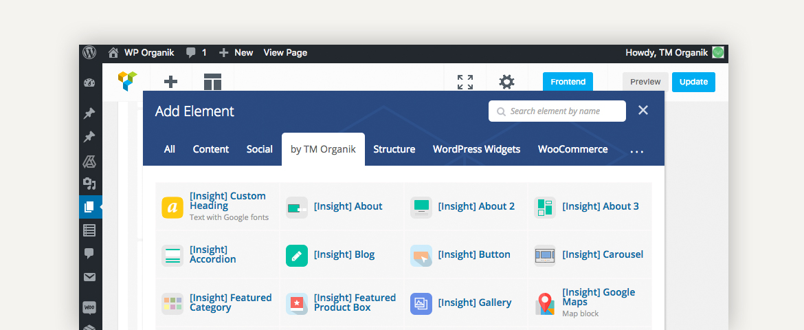Click the WordPress logo in admin bar

click(89, 53)
